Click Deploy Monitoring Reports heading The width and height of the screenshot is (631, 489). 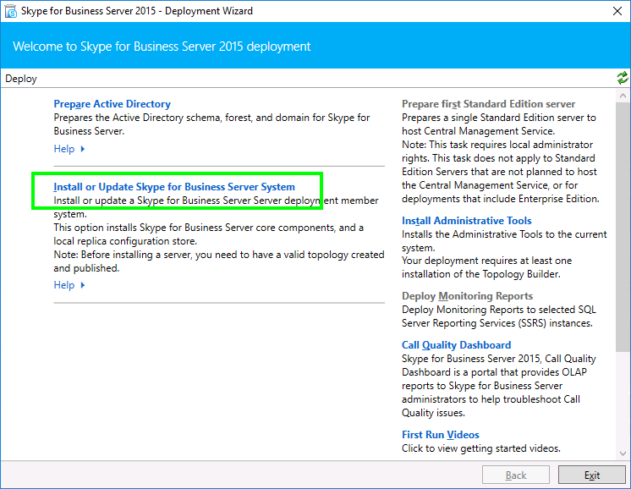pos(467,296)
